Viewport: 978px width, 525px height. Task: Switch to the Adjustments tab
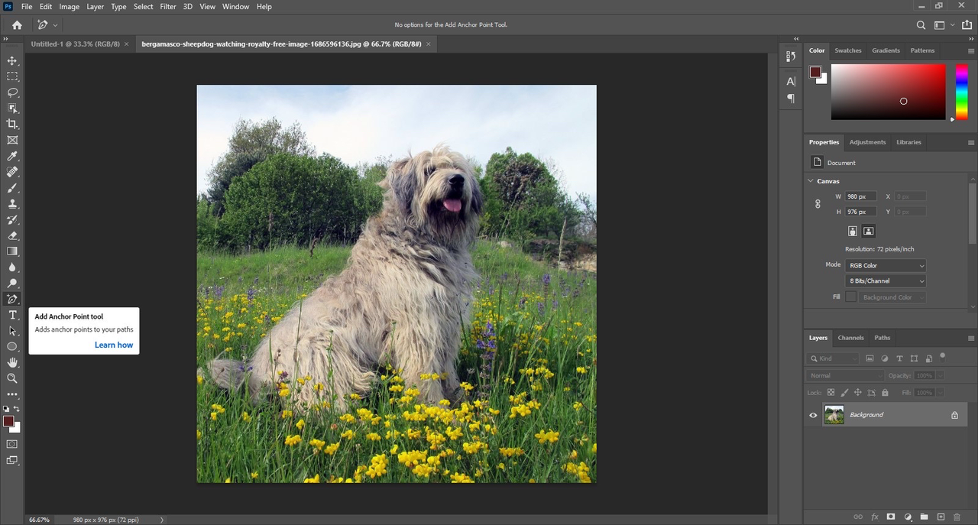click(x=867, y=142)
